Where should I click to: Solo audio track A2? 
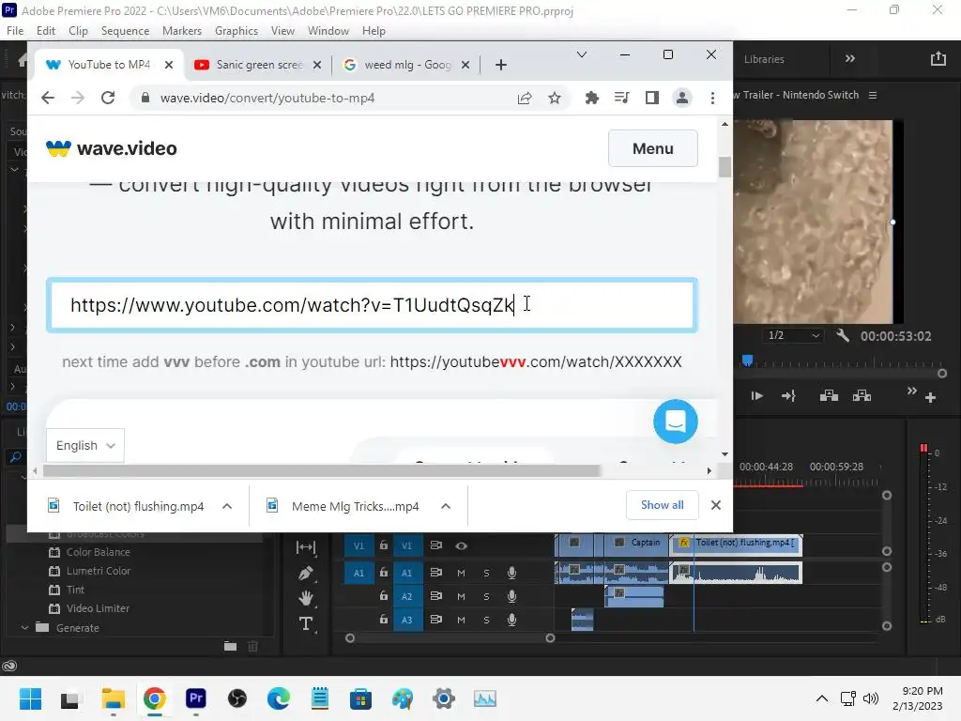tap(487, 596)
